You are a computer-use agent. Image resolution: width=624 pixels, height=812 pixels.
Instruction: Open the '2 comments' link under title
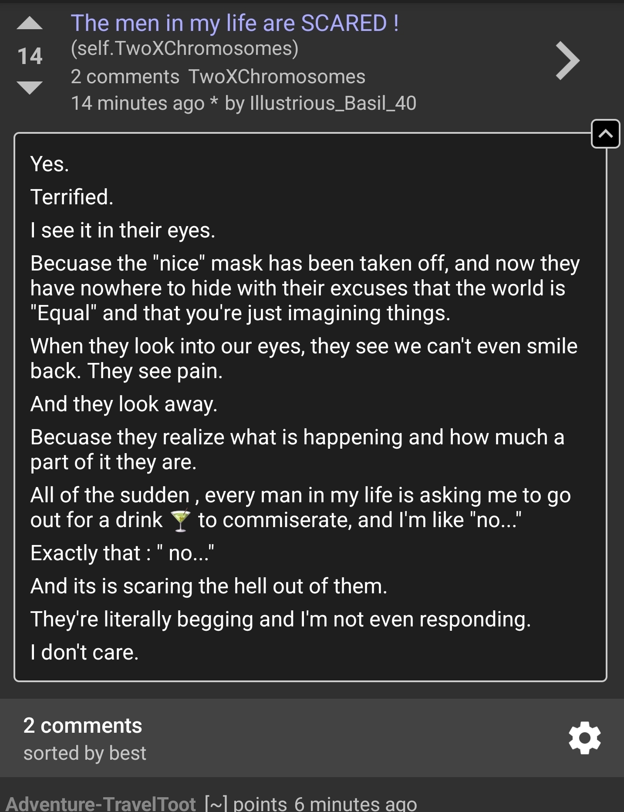(125, 77)
